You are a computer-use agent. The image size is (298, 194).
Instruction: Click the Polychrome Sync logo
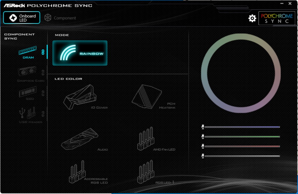point(277,18)
